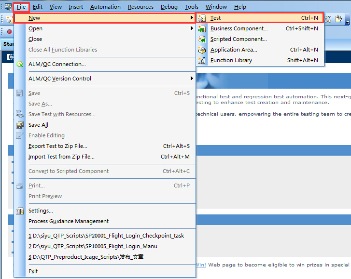Click the Function Library icon
The image size is (351, 279).
tap(202, 60)
